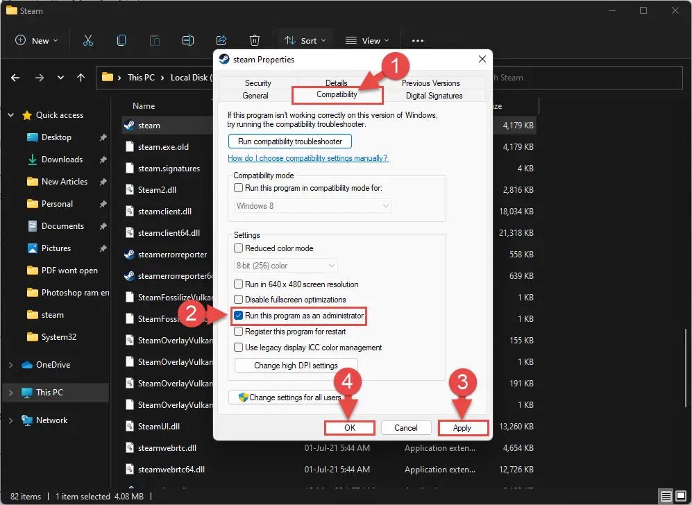The height and width of the screenshot is (505, 692).
Task: Click the Rename icon in toolbar
Action: 188,40
